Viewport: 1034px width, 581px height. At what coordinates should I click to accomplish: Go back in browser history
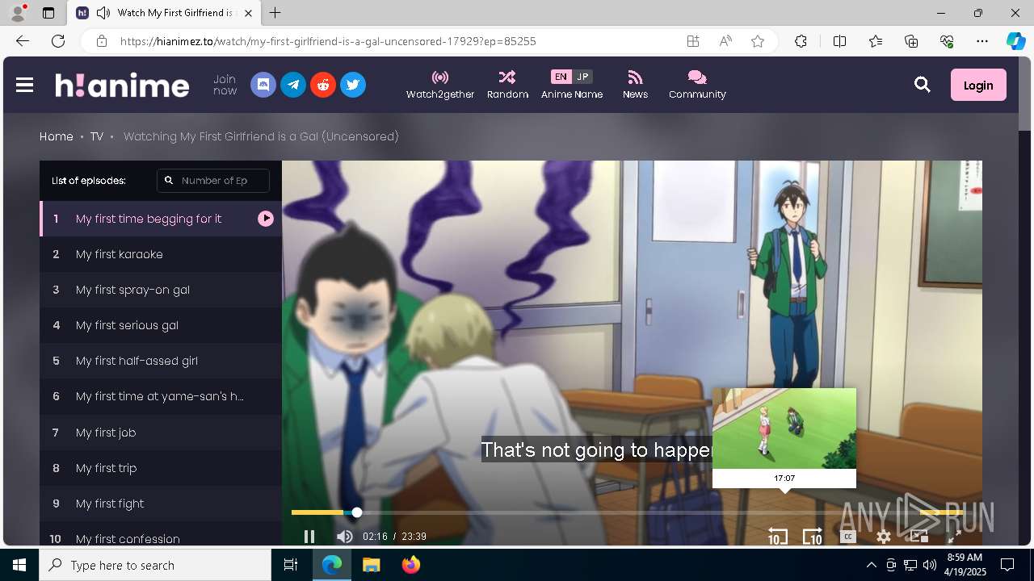23,41
